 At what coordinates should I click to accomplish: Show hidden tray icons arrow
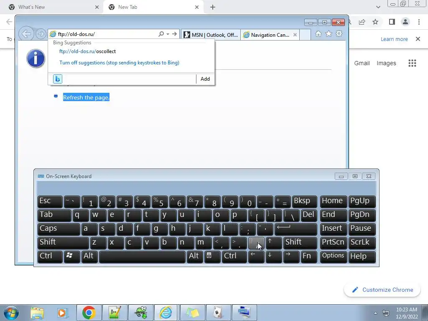[376, 313]
